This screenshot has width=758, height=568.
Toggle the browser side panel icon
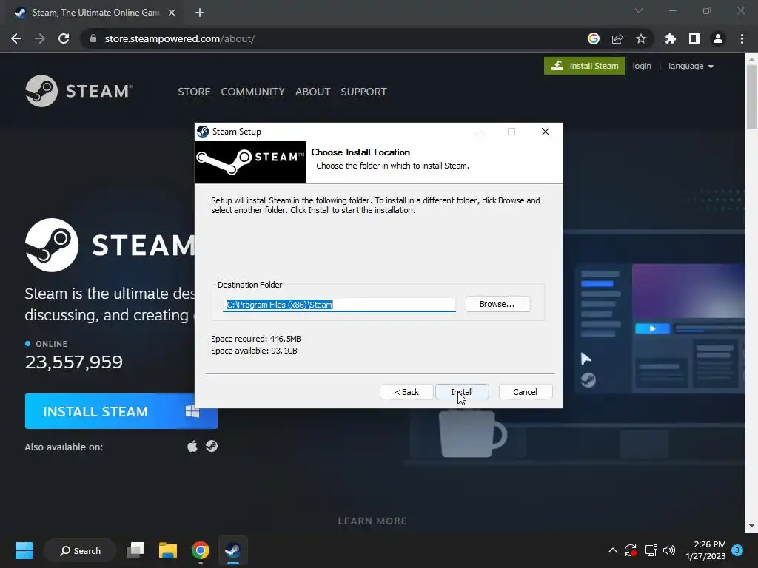pos(694,38)
